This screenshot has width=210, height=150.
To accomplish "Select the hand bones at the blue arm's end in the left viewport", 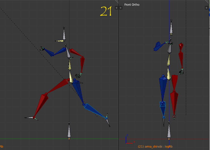I will [42, 49].
